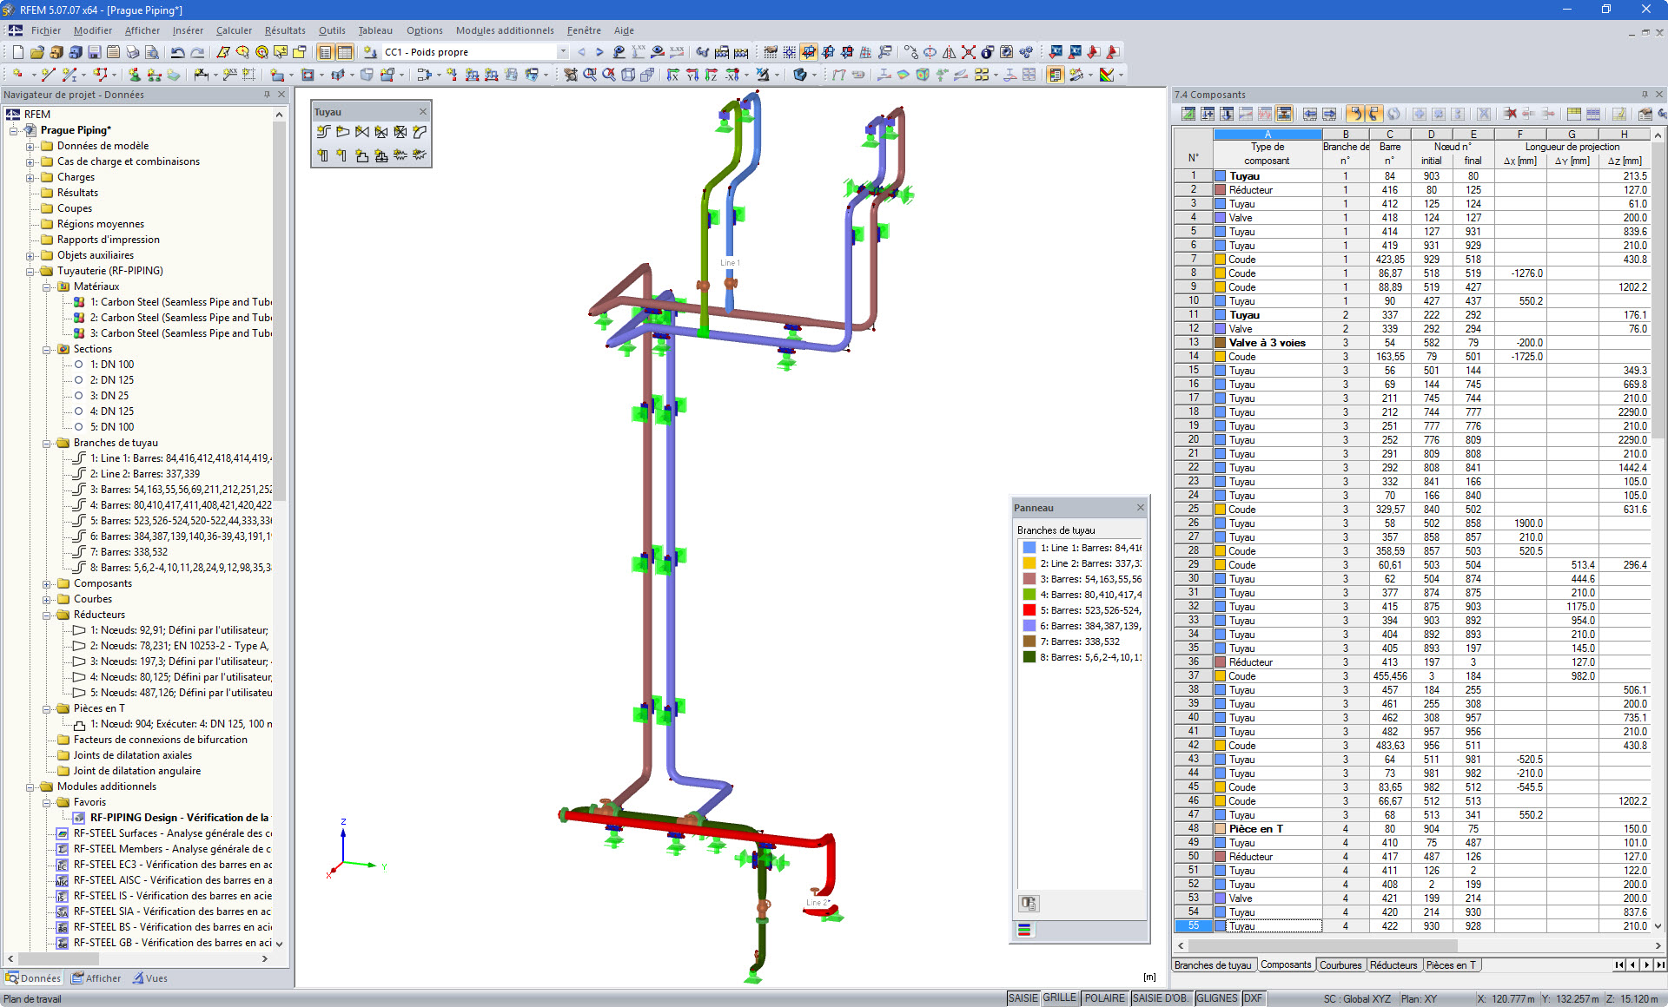Screen dimensions: 1668x1007
Task: Collapse the Réducteurs tree node
Action: tap(47, 615)
